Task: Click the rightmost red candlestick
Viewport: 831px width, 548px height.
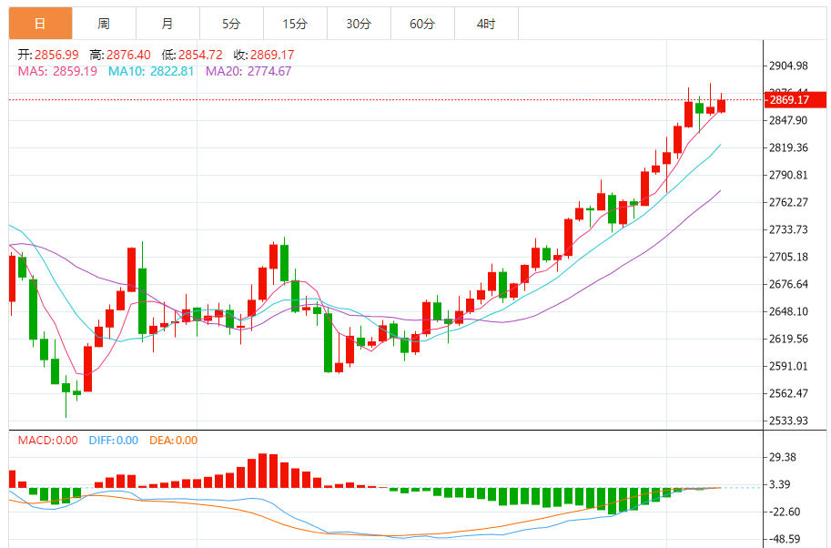Action: [x=721, y=106]
